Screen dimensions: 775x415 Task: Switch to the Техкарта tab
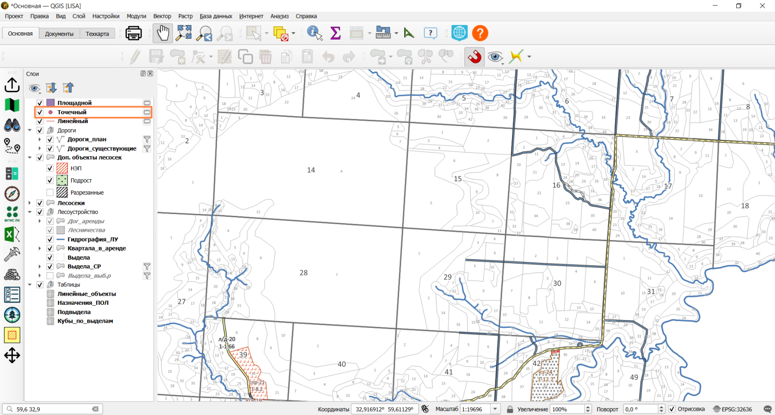coord(97,34)
